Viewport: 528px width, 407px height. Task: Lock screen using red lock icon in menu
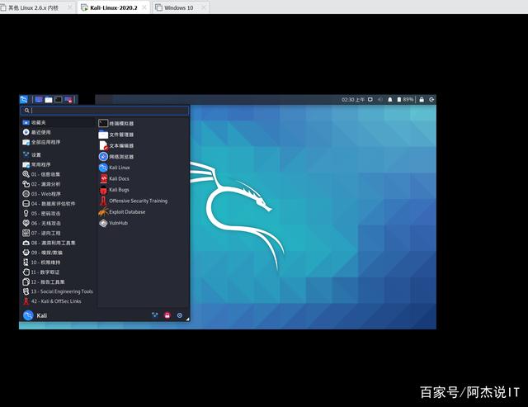click(x=167, y=315)
